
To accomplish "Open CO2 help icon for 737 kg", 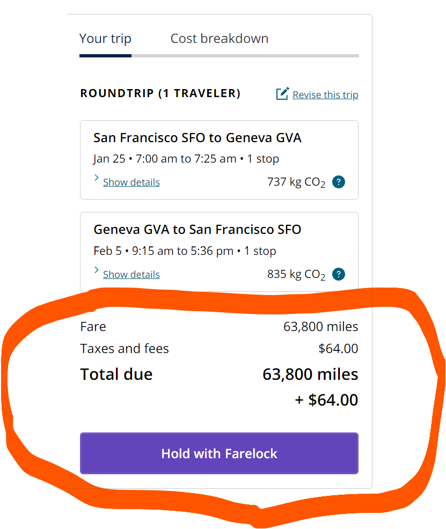I will (x=338, y=182).
